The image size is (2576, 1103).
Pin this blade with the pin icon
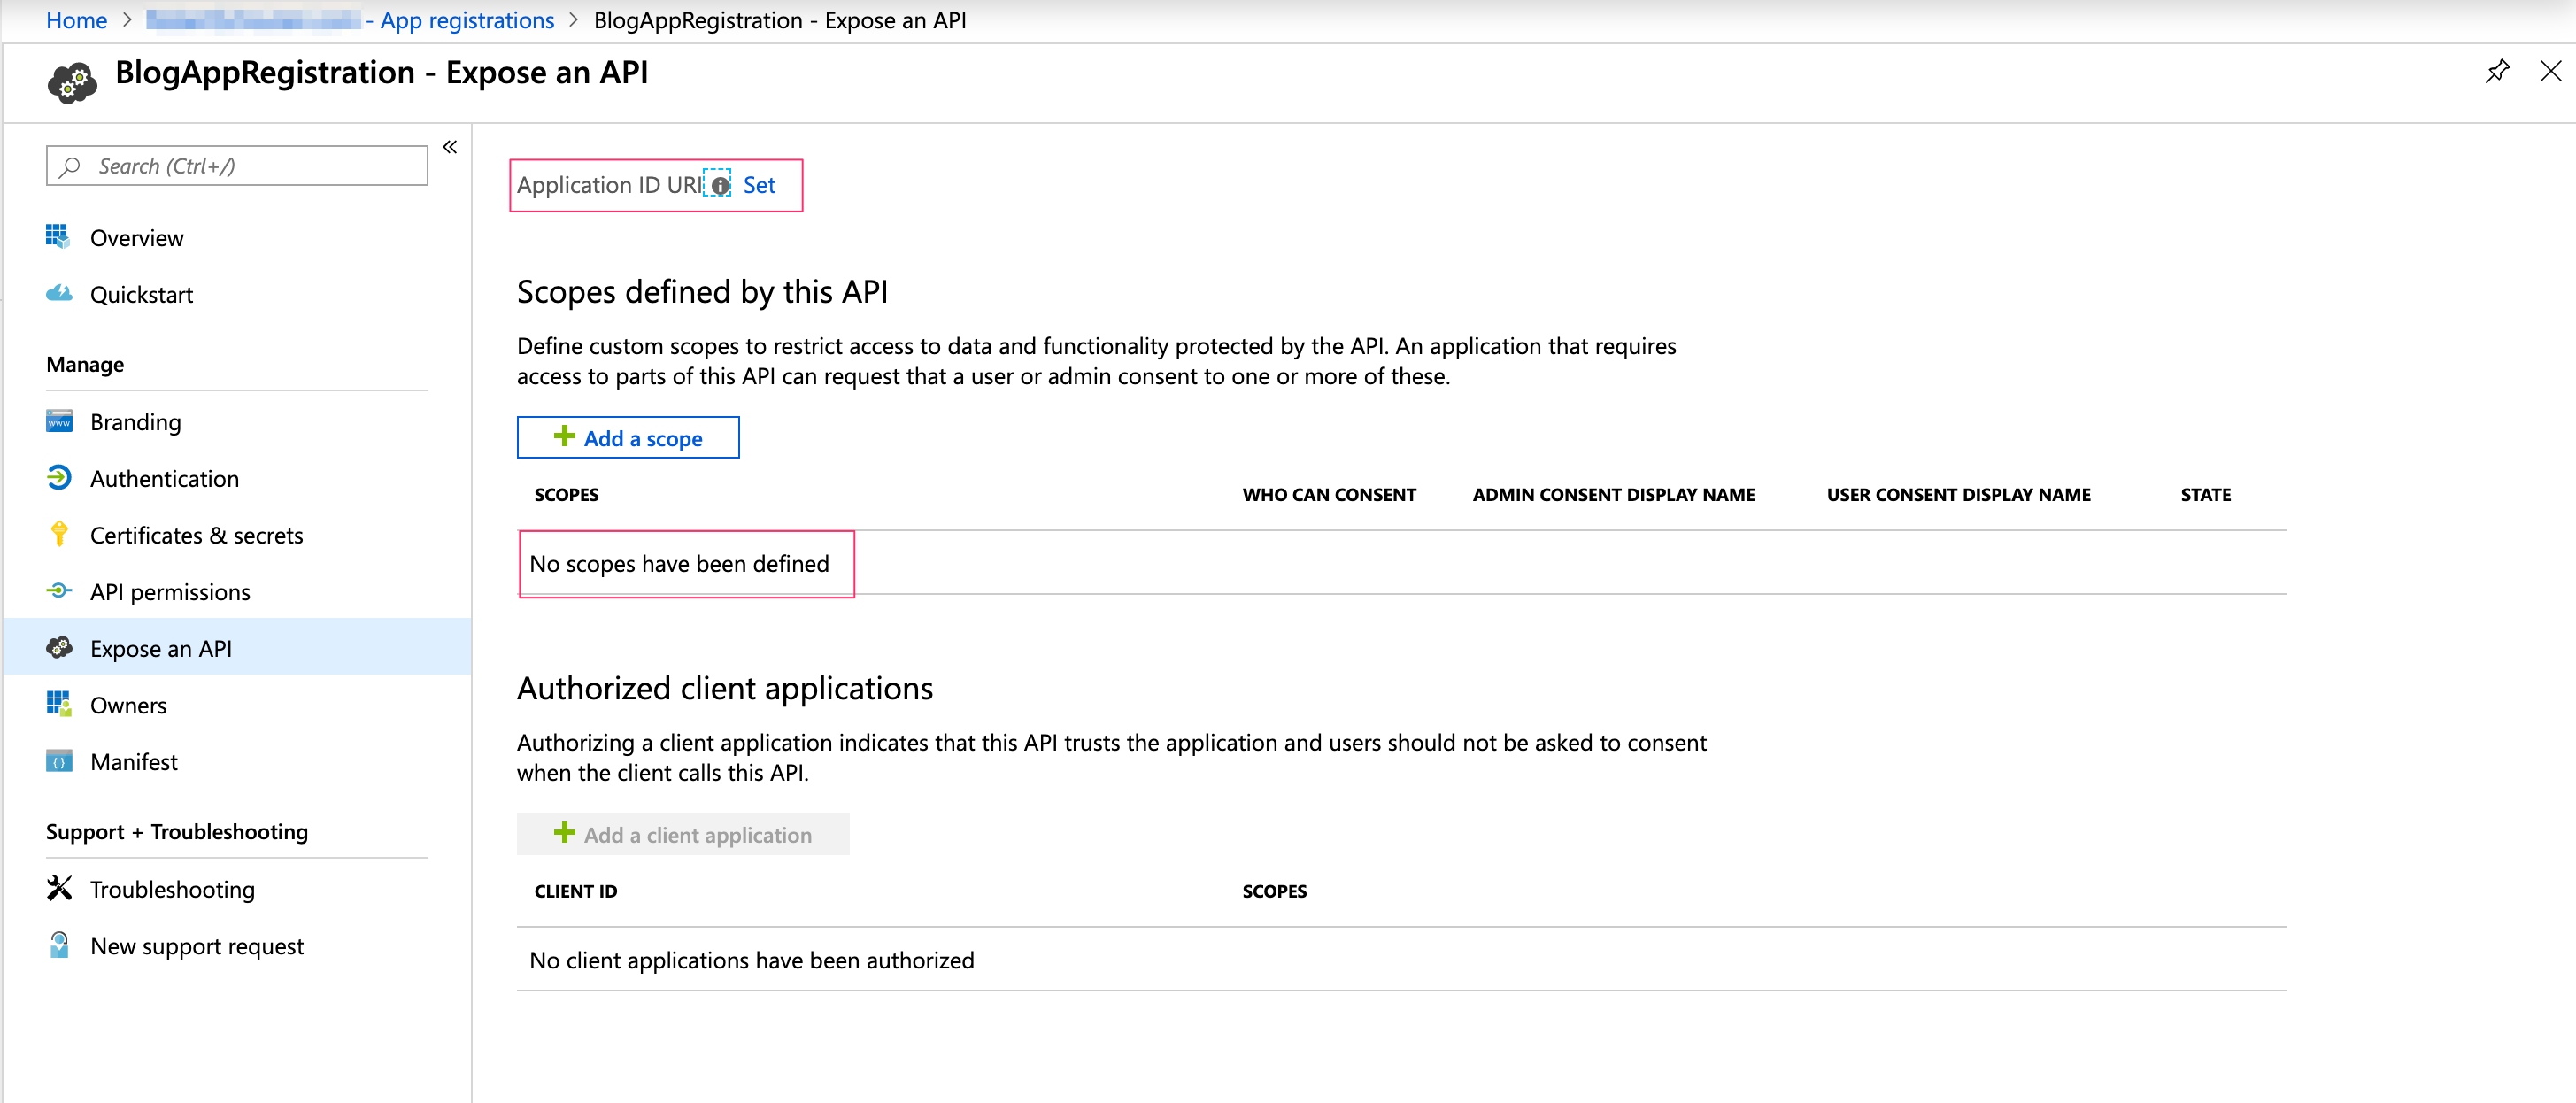(2497, 71)
